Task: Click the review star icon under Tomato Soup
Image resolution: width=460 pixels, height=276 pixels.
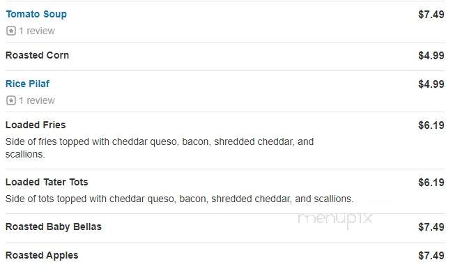Action: click(11, 31)
